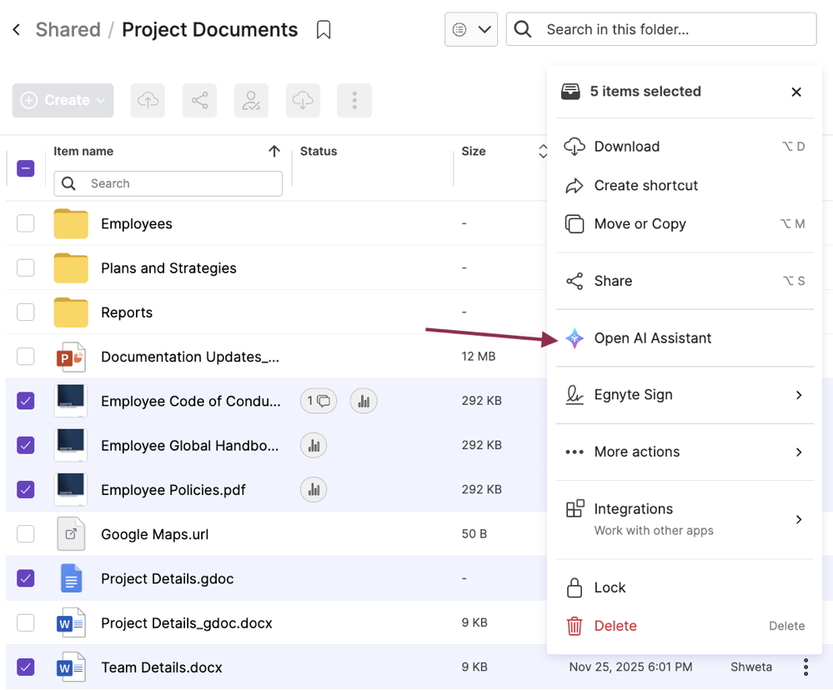Choose Move or Copy in the menu

640,224
